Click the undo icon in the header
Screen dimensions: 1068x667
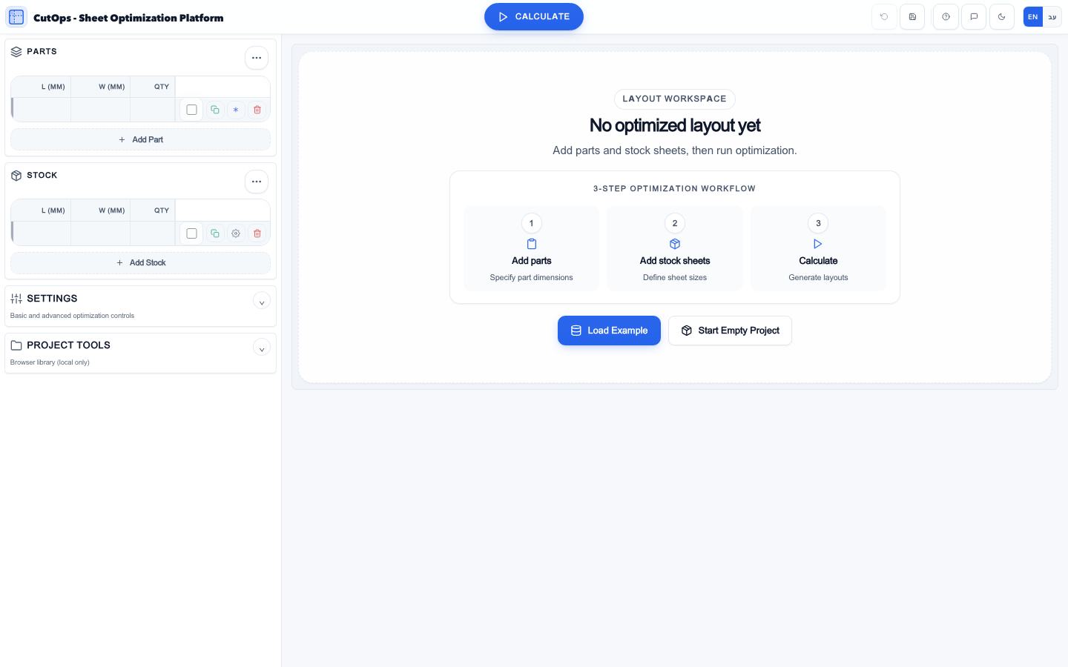tap(884, 16)
